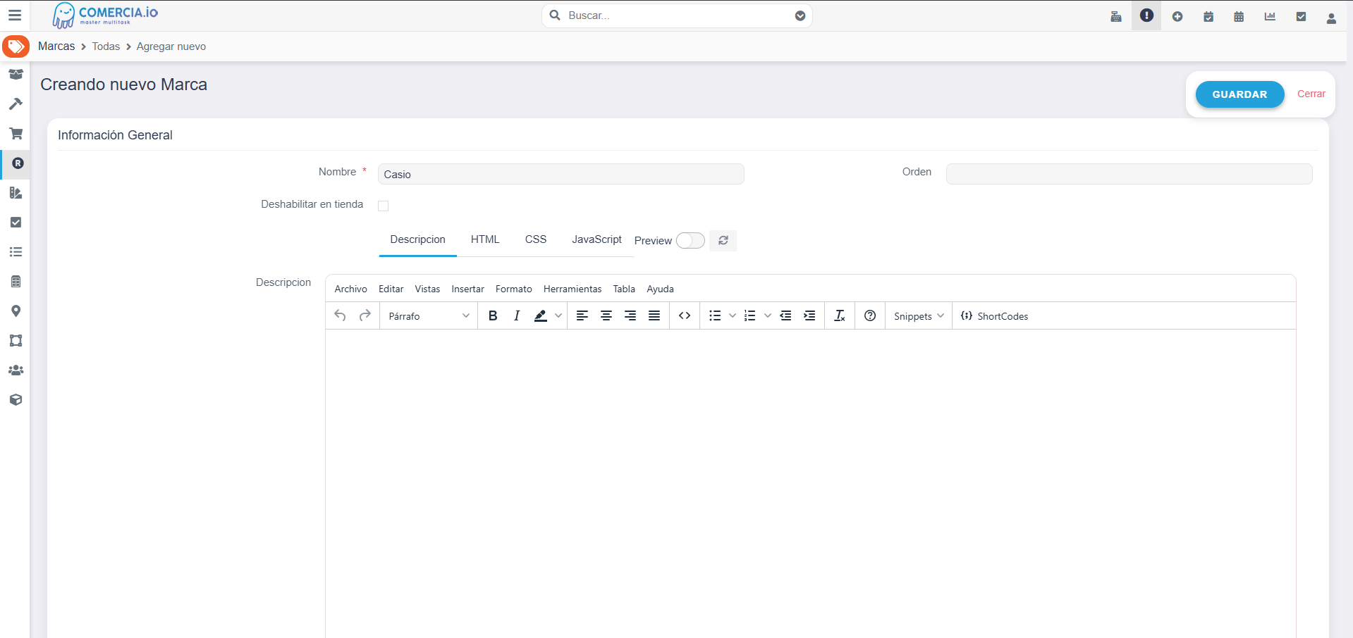Open editor help icon
This screenshot has width=1353, height=638.
click(870, 315)
